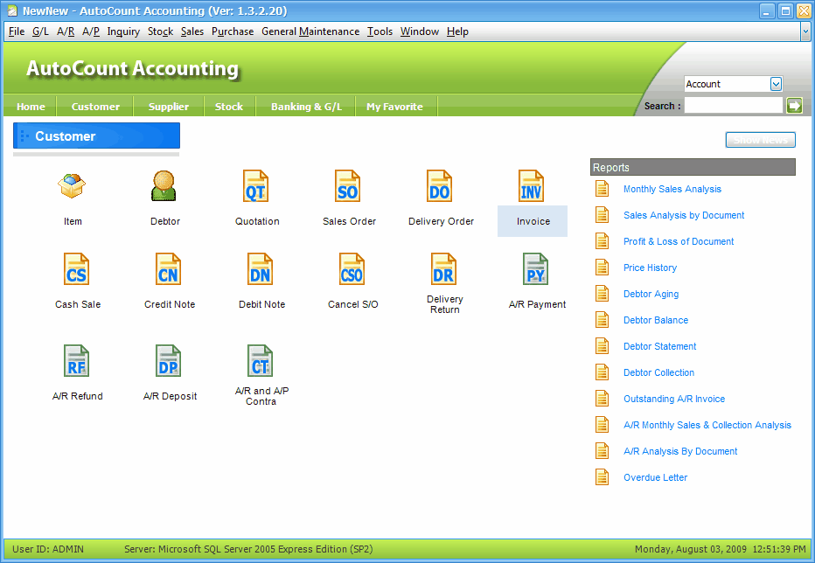Image resolution: width=815 pixels, height=563 pixels.
Task: Open the General Maintenance menu
Action: click(x=310, y=31)
